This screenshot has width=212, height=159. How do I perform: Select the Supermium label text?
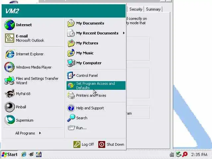coord(25,120)
